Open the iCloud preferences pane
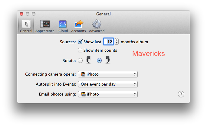Viewport: 207px width, 127px height. tap(63, 26)
